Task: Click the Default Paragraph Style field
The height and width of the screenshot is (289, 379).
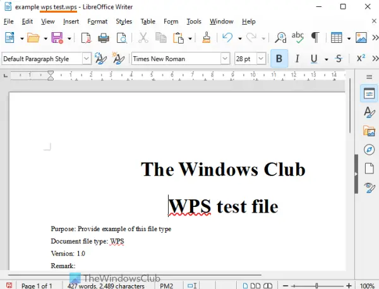Action: [42, 59]
